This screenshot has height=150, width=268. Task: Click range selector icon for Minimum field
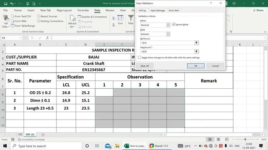[196, 43]
